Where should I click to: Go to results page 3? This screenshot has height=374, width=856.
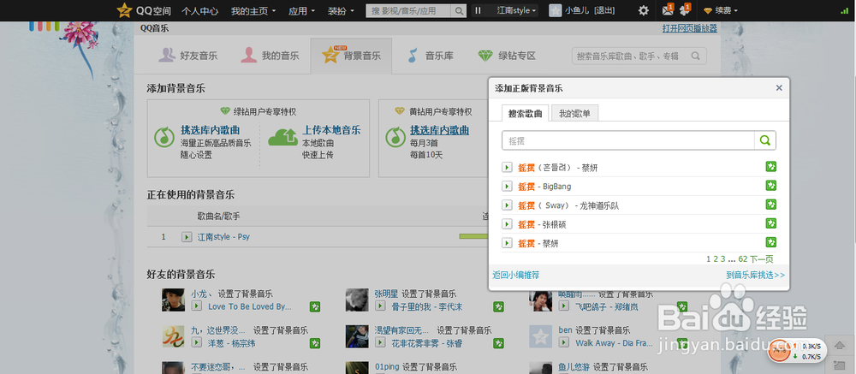[722, 259]
